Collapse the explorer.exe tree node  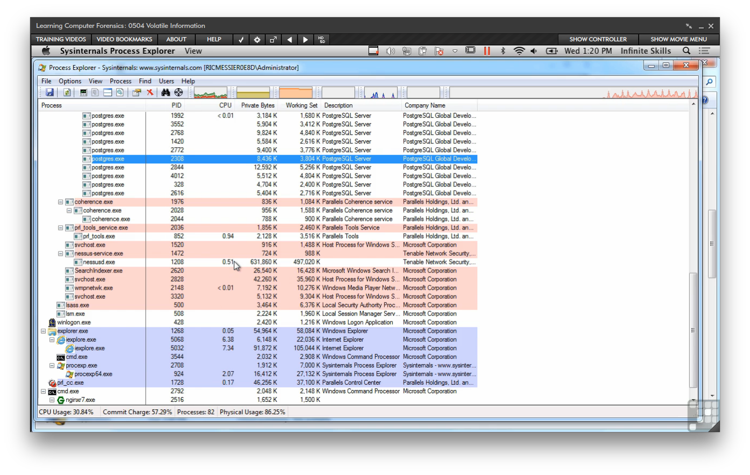coord(43,331)
